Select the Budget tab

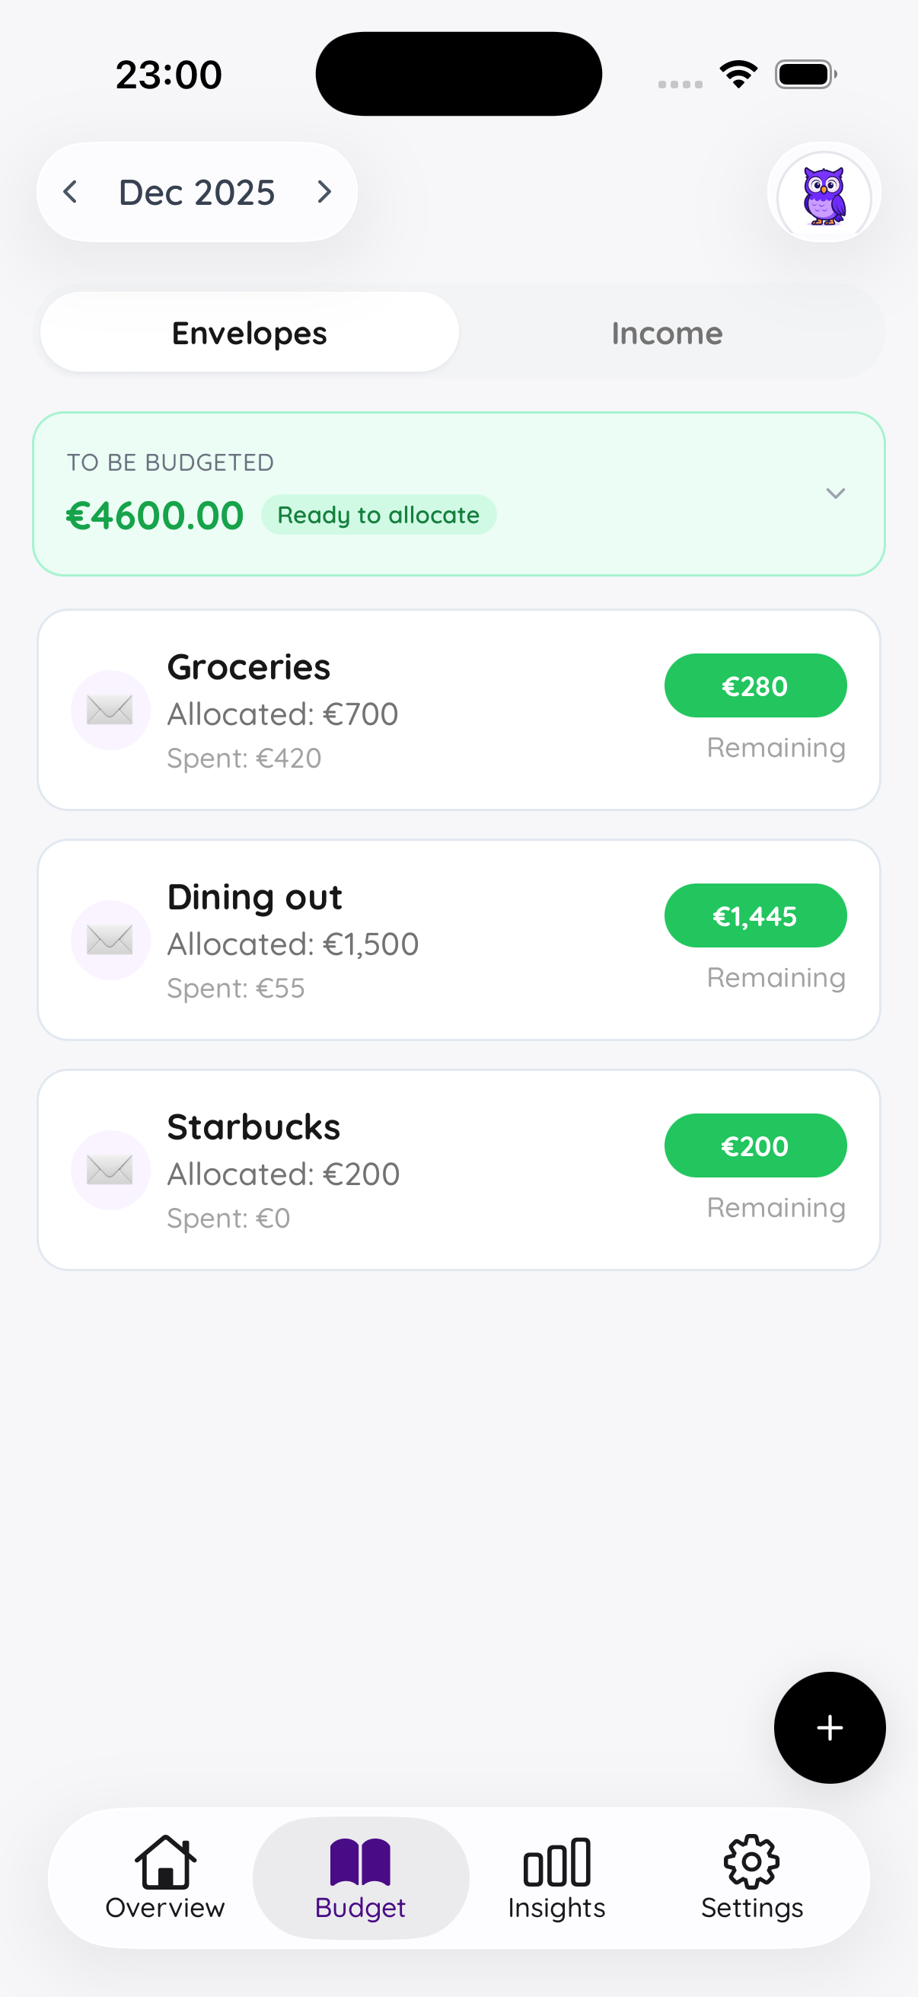[360, 1876]
